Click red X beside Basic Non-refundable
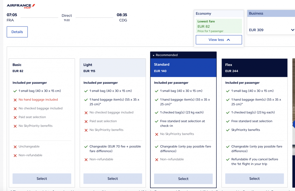 click(x=15, y=156)
